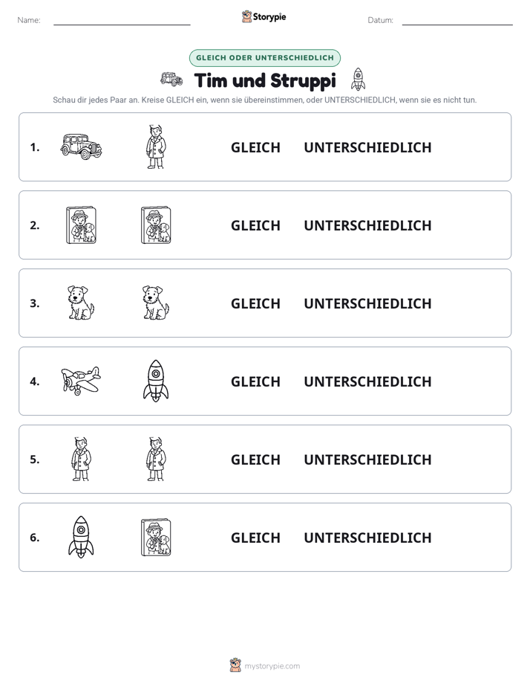The width and height of the screenshot is (530, 687).
Task: Choose UNTERSCHIEDLICH for row 4
Action: click(367, 381)
